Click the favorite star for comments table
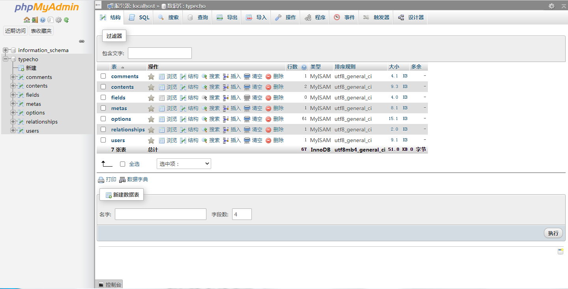This screenshot has height=289, width=568. pos(151,77)
